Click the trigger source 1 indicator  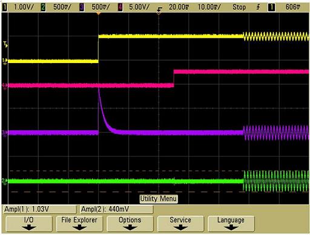pos(271,7)
